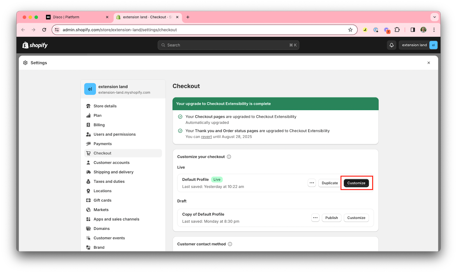Go to Plan settings

pos(123,115)
